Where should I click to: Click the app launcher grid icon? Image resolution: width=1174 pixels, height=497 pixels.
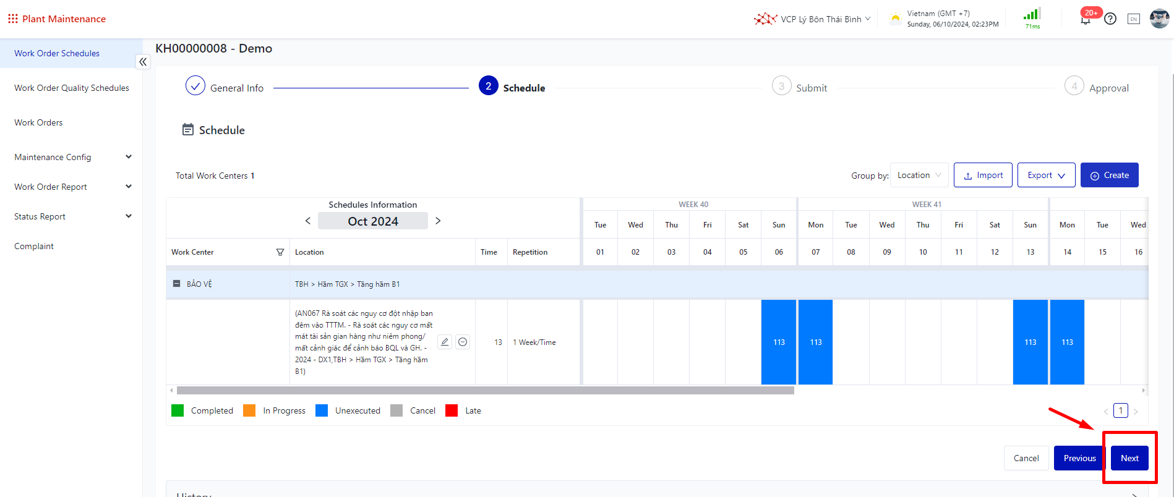click(12, 19)
